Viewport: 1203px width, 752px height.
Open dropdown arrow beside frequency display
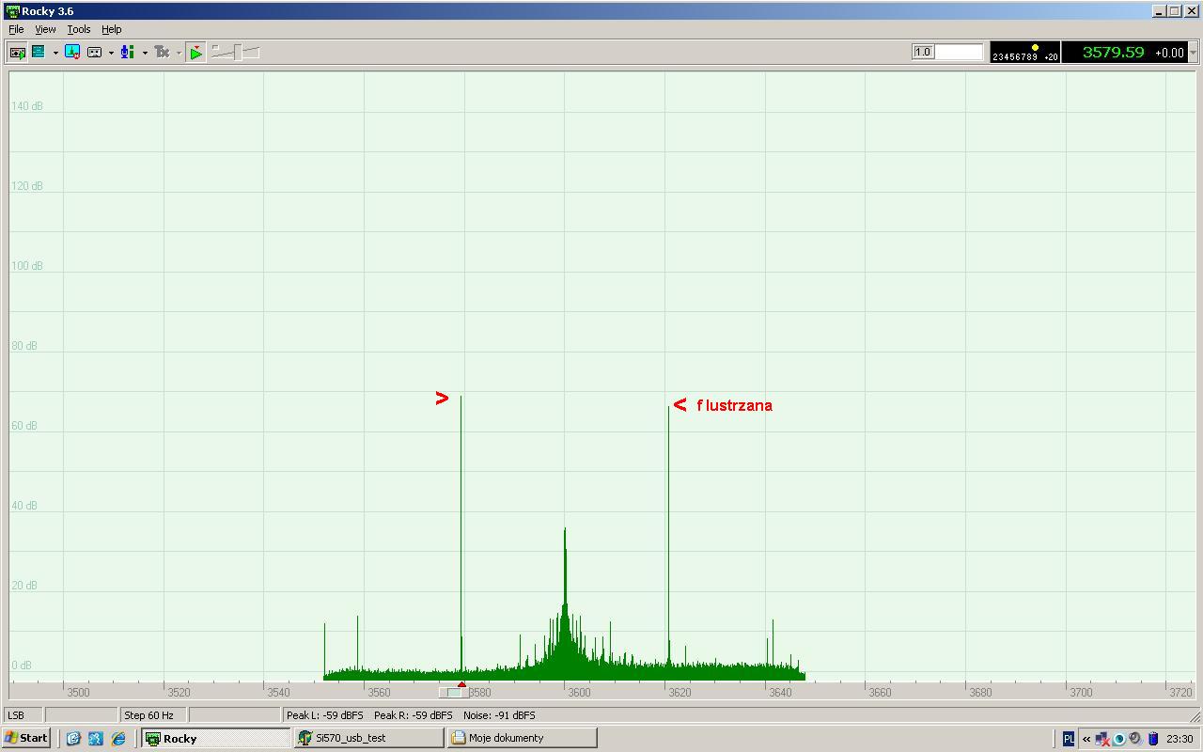1194,53
